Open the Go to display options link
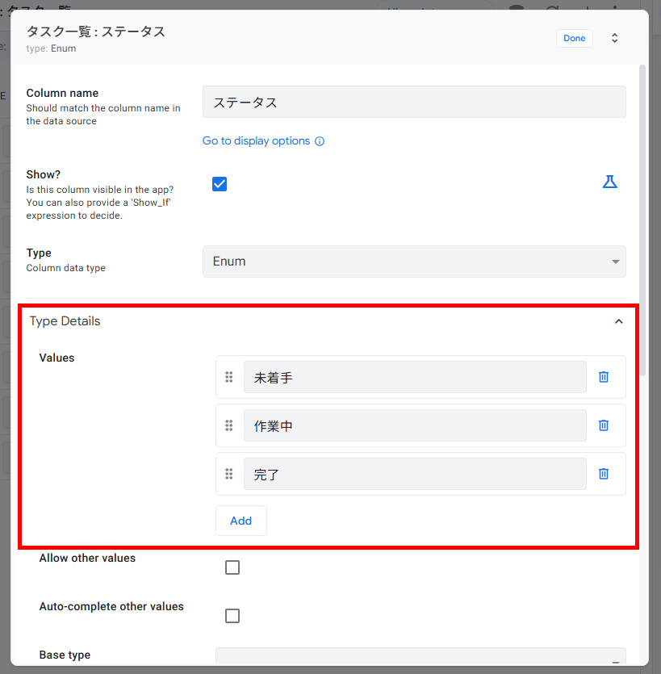 (x=256, y=141)
